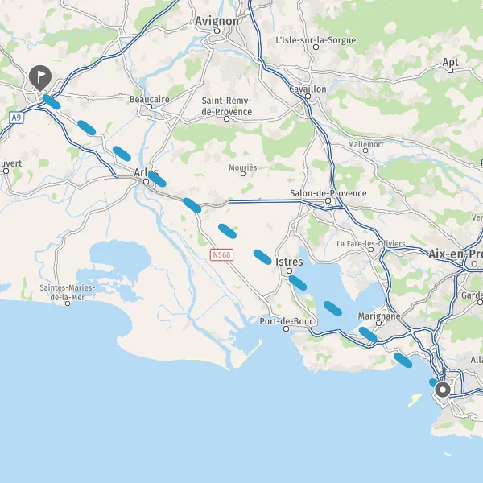The height and width of the screenshot is (483, 483).
Task: Select the Saintes-Maries-de-la-Mer label
Action: 68,292
